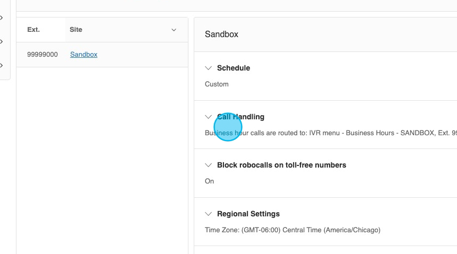This screenshot has height=254, width=457.
Task: Click the top chevron in left sidebar
Action: coord(2,18)
